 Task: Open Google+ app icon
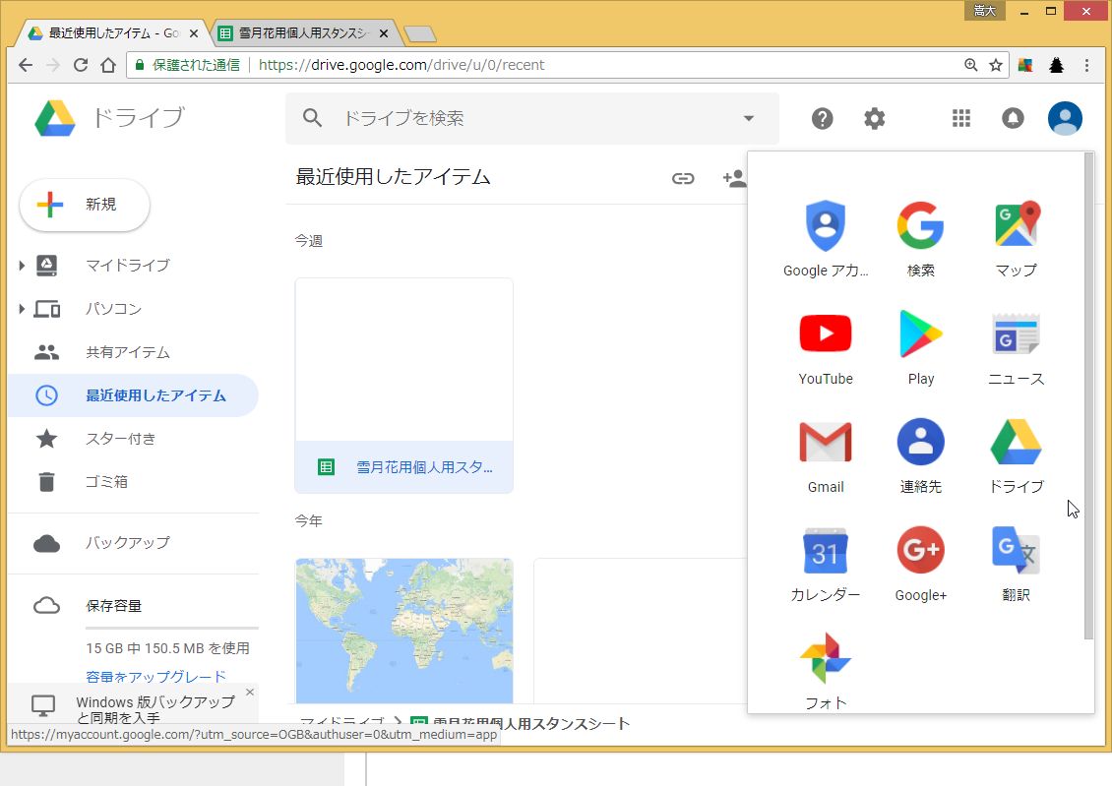(920, 564)
